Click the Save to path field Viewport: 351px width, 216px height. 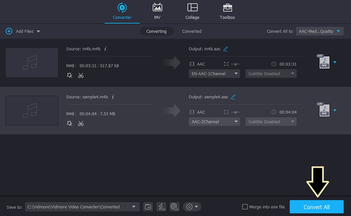coord(76,207)
